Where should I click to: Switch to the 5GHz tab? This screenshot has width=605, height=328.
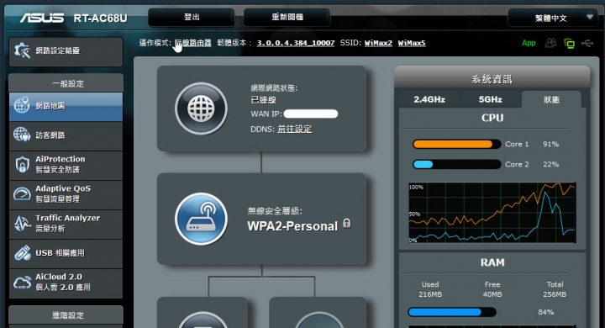tap(491, 100)
